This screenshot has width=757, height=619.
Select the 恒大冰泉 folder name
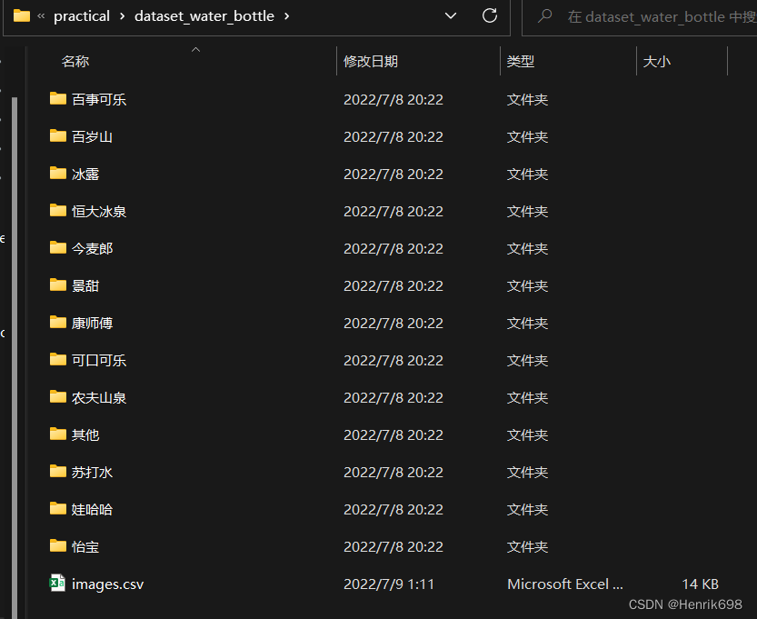click(99, 211)
